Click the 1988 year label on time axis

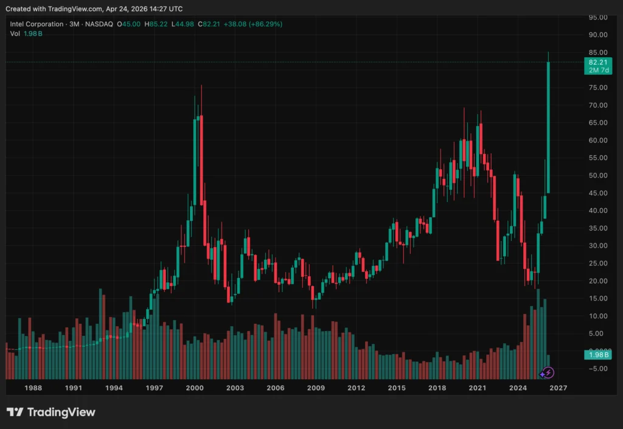pos(33,388)
